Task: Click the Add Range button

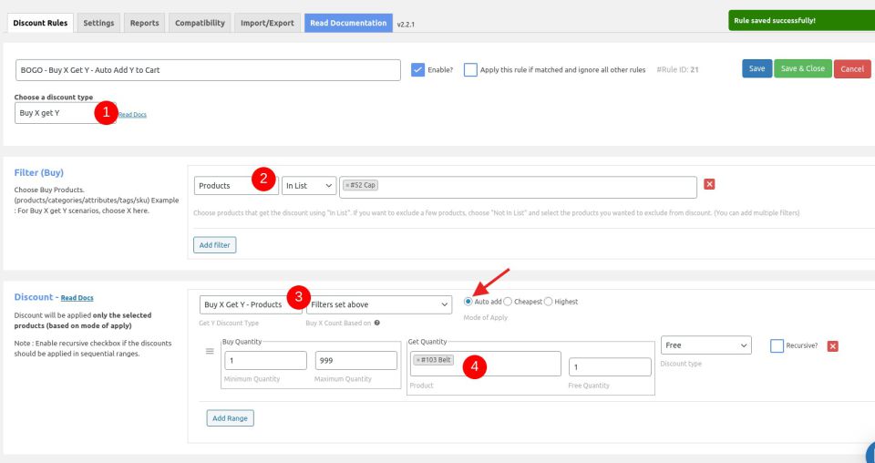Action: click(x=230, y=418)
